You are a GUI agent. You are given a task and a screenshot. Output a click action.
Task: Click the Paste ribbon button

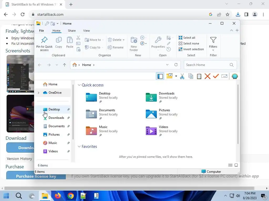coord(70,43)
